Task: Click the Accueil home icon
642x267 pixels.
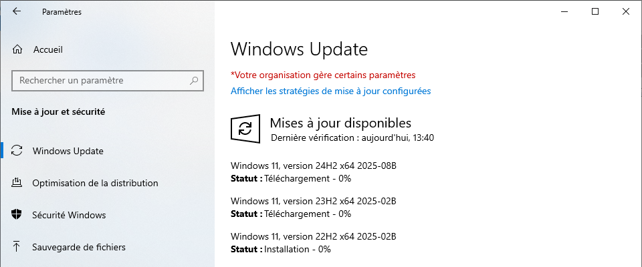Action: (x=17, y=50)
